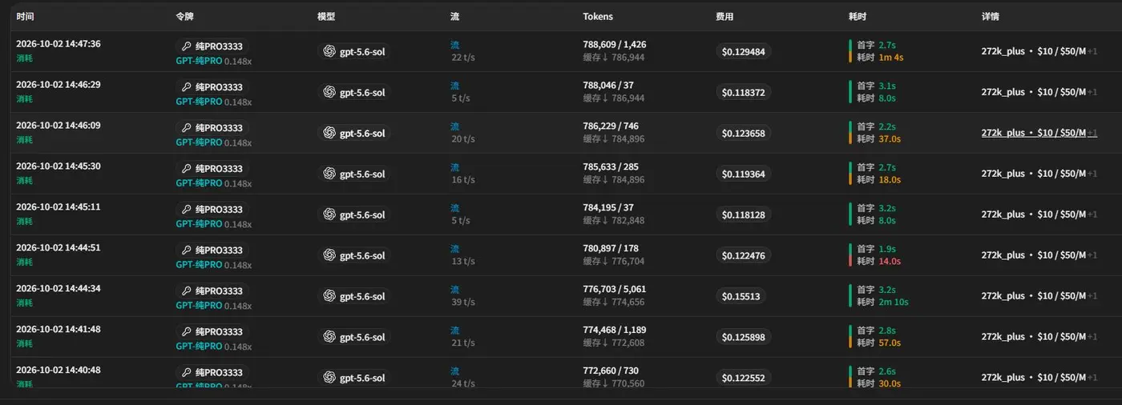
Task: Click the OpenAI icon in $0.15513 row
Action: [x=329, y=296]
